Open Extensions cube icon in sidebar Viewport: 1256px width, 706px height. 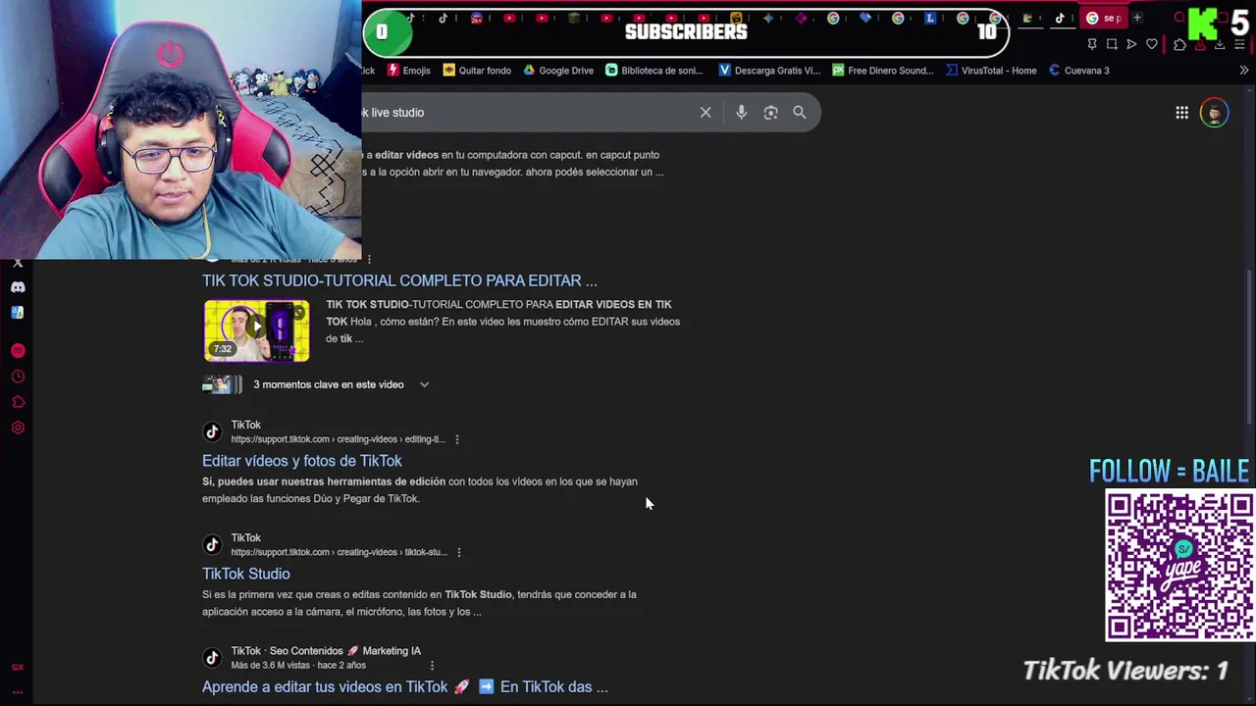tap(18, 402)
